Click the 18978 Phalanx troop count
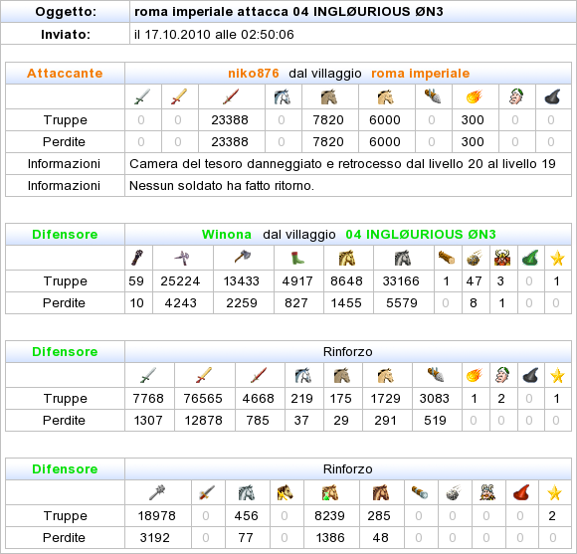 pyautogui.click(x=157, y=516)
